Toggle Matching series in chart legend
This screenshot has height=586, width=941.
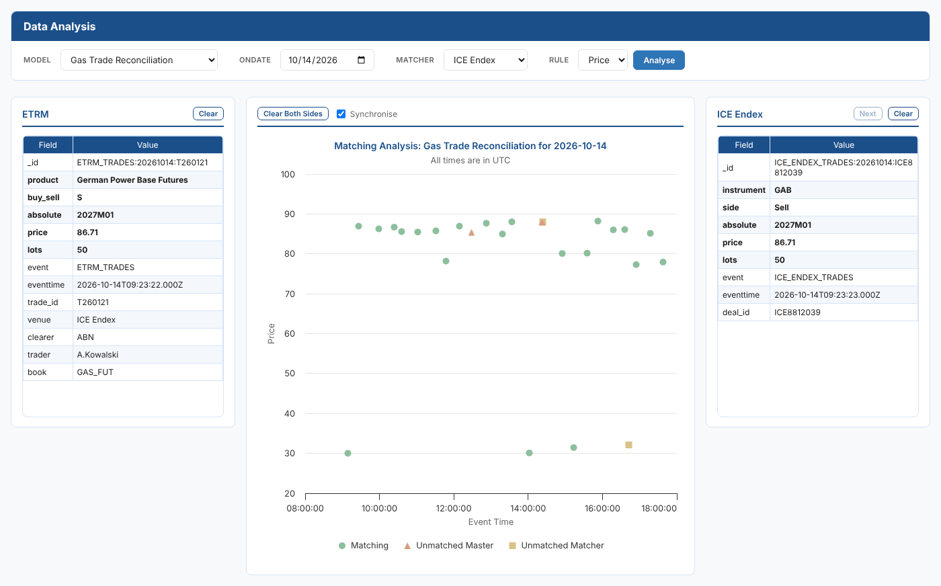click(364, 546)
